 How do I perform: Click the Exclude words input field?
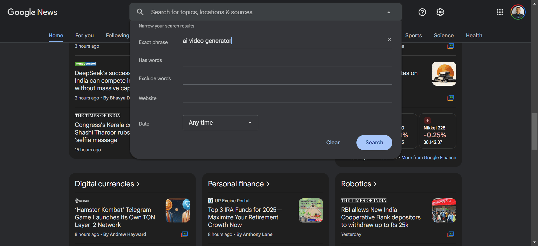[287, 78]
